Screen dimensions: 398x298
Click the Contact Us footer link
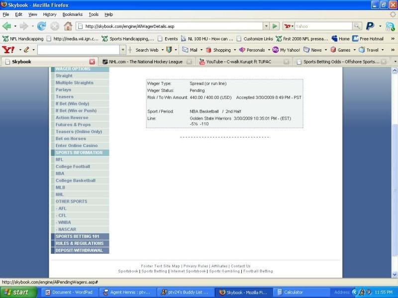pos(240,266)
